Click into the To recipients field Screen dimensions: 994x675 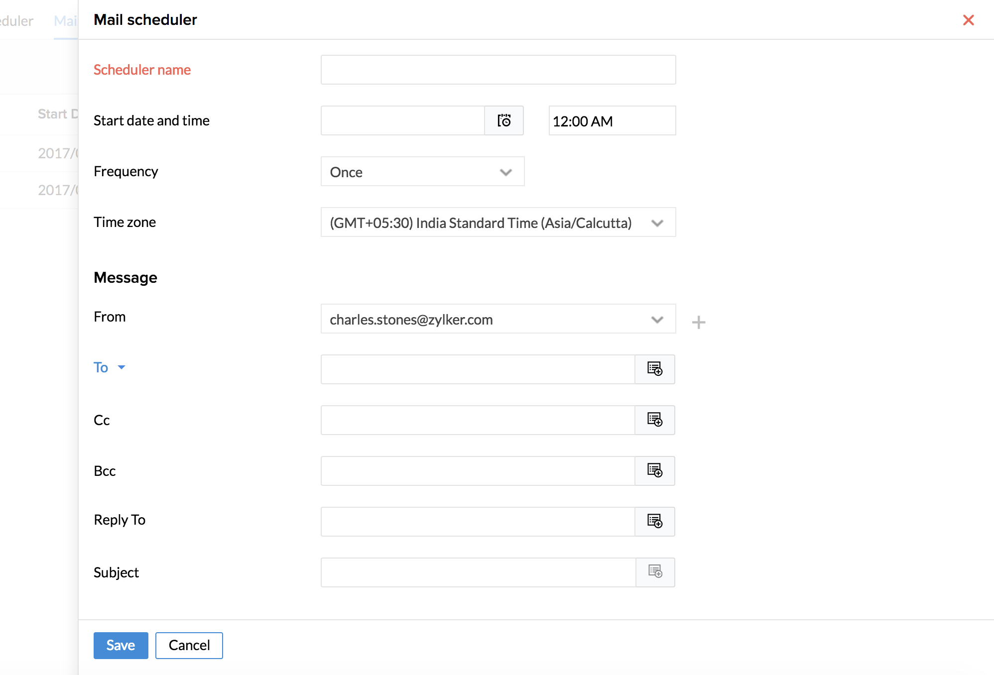(x=478, y=369)
